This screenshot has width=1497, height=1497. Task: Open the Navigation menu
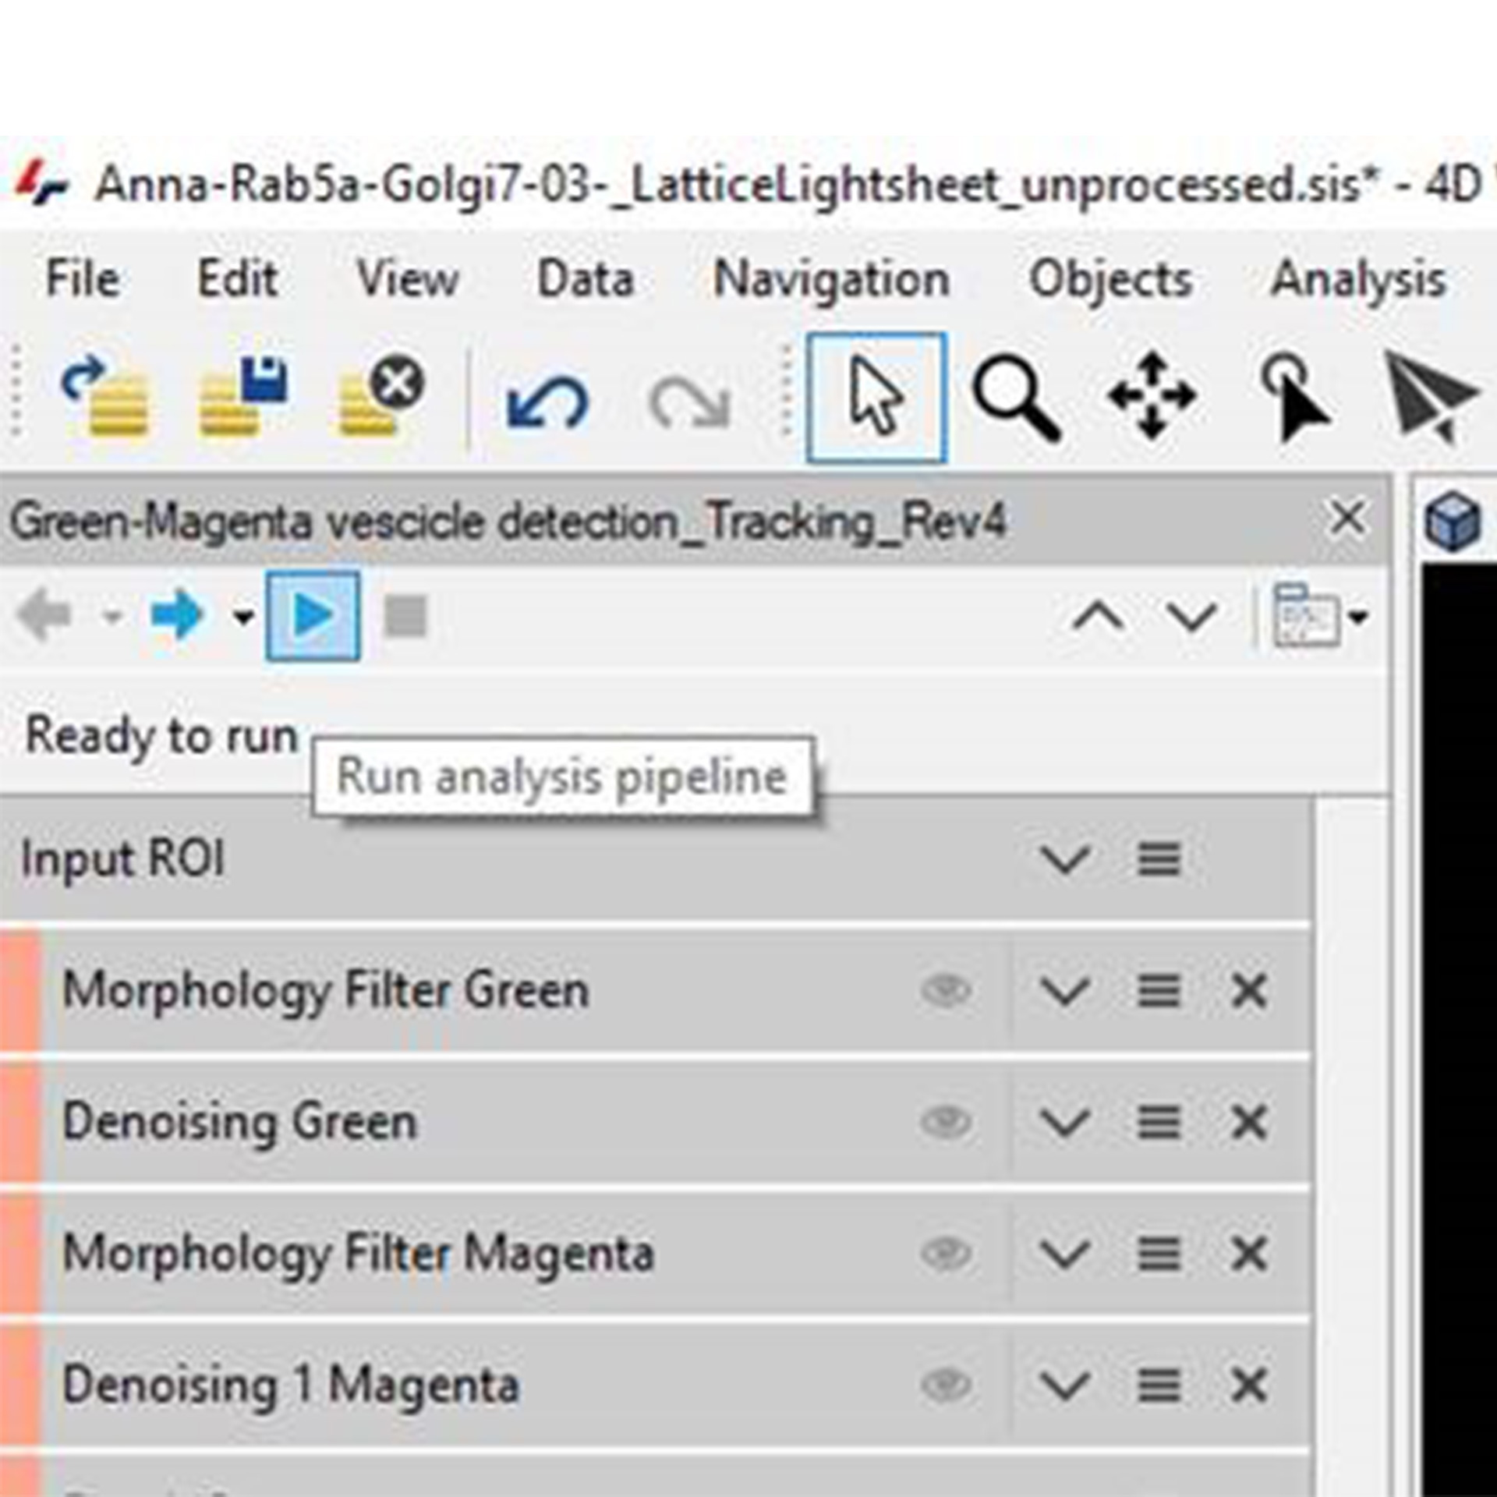coord(831,280)
